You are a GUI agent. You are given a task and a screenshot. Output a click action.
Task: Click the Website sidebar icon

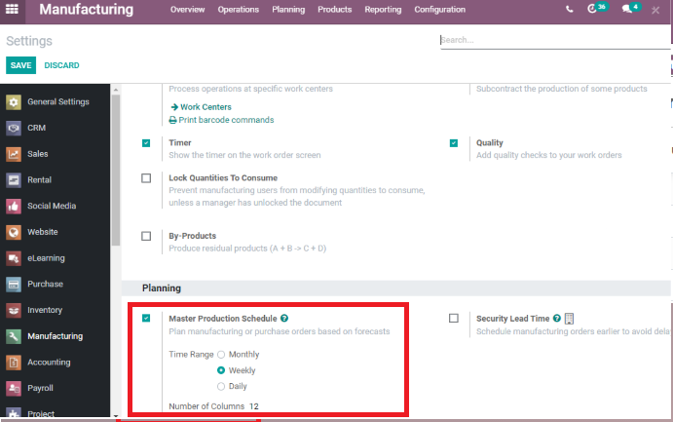tap(14, 232)
